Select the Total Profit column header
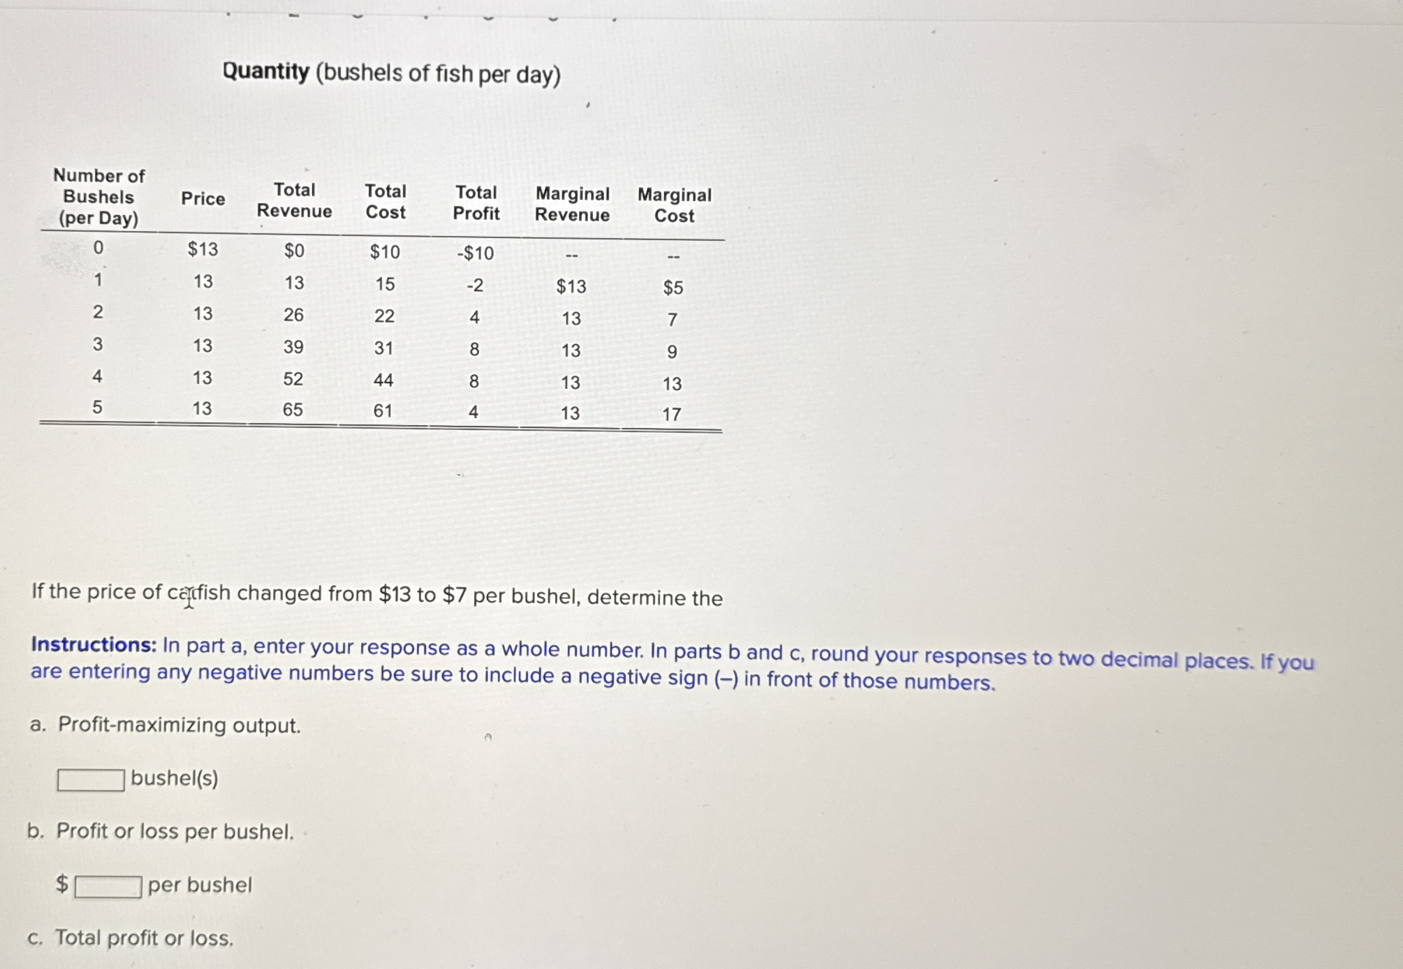Image resolution: width=1403 pixels, height=969 pixels. pyautogui.click(x=477, y=201)
